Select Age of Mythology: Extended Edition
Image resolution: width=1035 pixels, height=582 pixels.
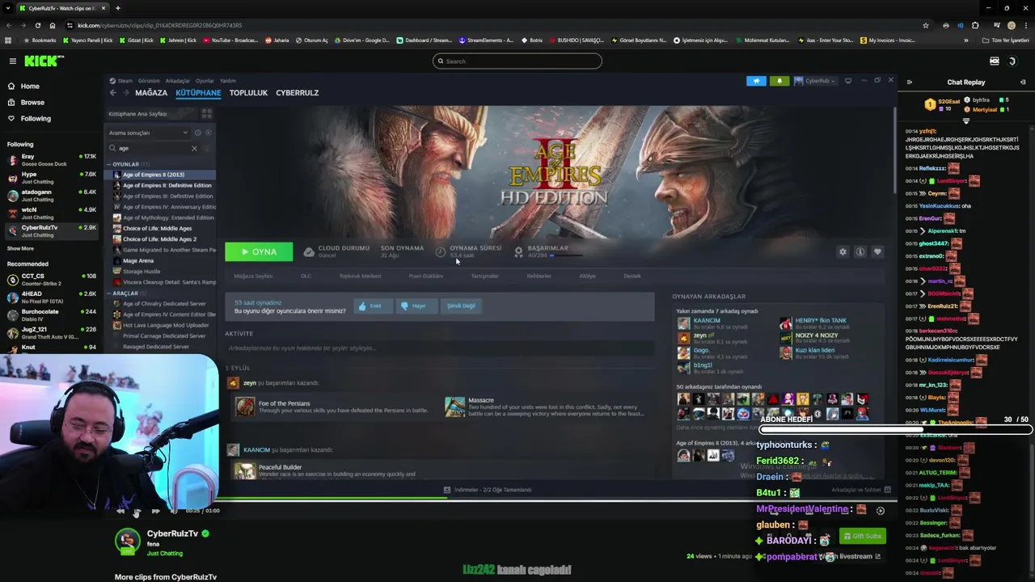(x=162, y=217)
